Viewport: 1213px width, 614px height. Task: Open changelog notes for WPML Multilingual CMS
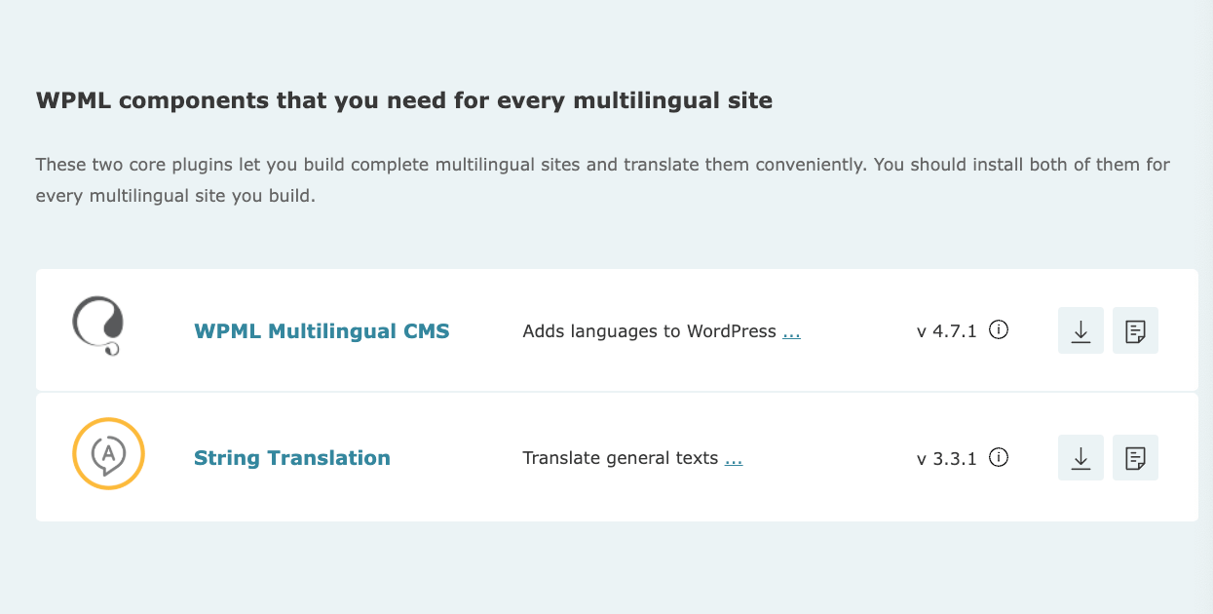point(1135,330)
